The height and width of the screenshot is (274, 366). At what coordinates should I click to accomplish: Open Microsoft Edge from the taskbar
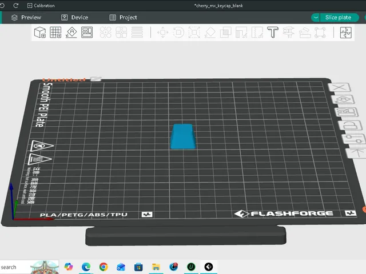[86, 267]
